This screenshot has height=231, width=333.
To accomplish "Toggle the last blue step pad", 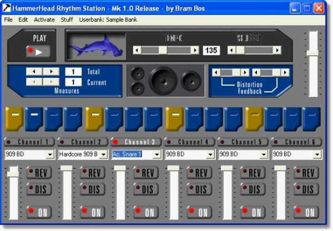I will (x=312, y=119).
